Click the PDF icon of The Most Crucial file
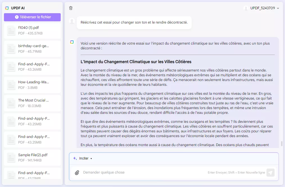The image size is (285, 187). (11, 103)
